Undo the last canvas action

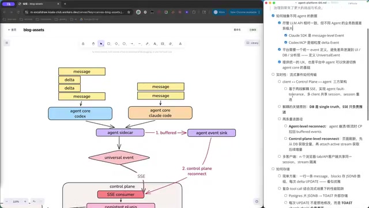(34, 202)
